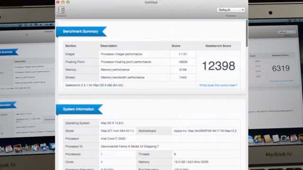Open the FaceTime camera icon in right MacBook's dock
The image size is (303, 170).
285,138
